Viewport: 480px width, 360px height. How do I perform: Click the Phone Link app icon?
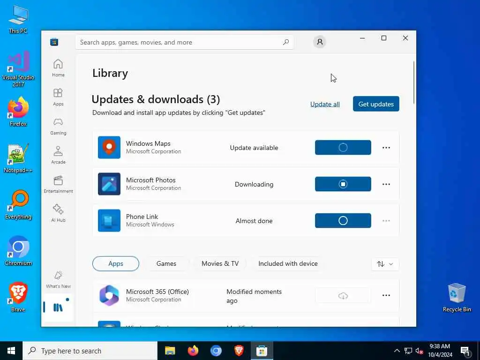pos(109,220)
